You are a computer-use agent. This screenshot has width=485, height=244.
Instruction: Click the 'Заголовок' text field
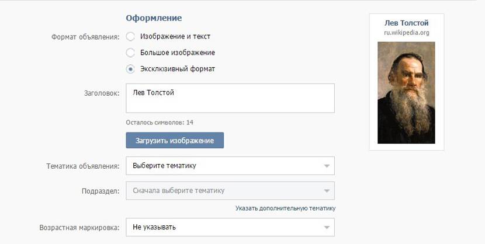(230, 98)
